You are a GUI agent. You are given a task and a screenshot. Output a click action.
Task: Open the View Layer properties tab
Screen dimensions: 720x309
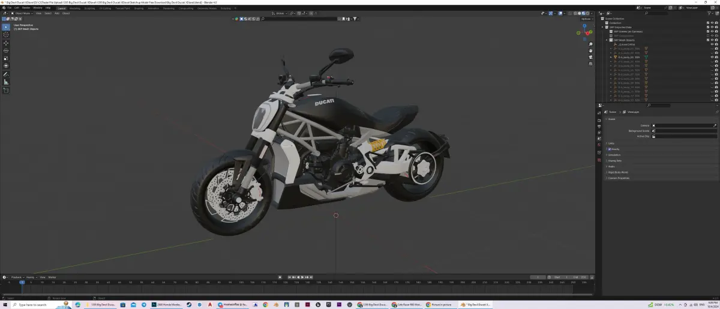point(599,133)
